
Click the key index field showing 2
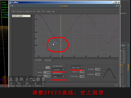tap(48, 67)
